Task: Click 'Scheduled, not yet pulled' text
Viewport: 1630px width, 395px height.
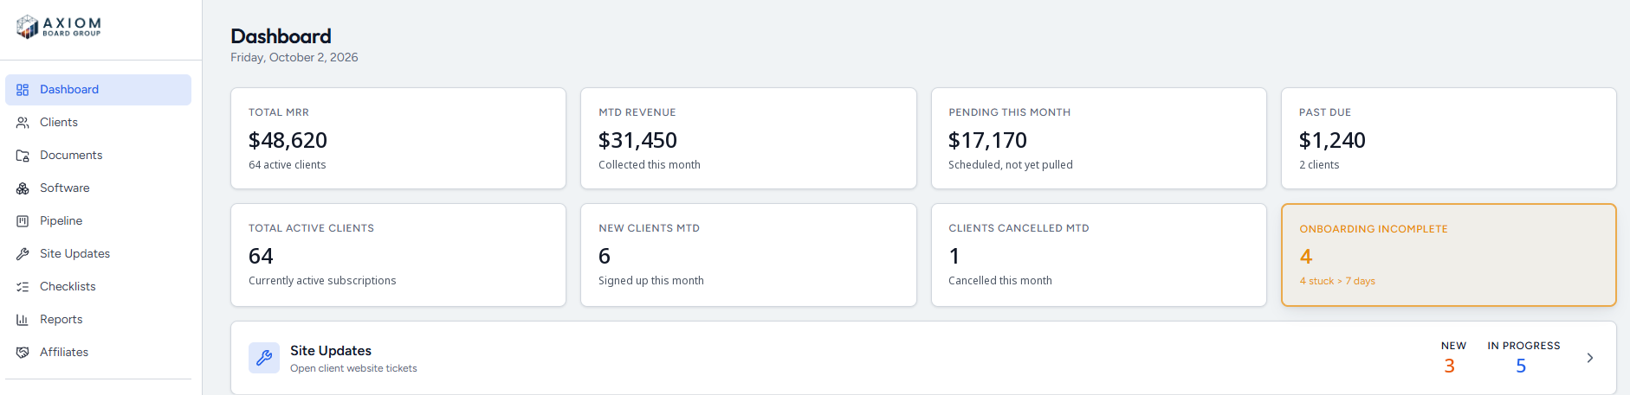Action: pyautogui.click(x=1011, y=165)
